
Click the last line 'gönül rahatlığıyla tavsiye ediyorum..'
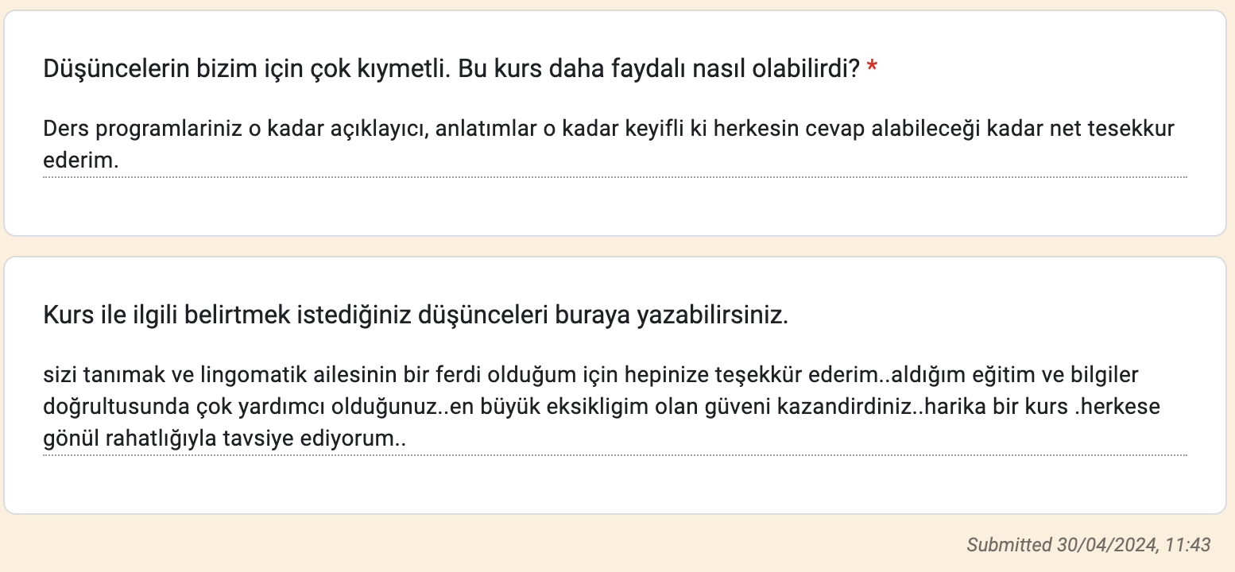pyautogui.click(x=224, y=439)
